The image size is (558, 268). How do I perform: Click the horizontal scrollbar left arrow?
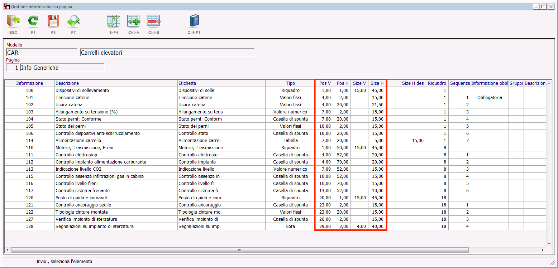coord(8,250)
